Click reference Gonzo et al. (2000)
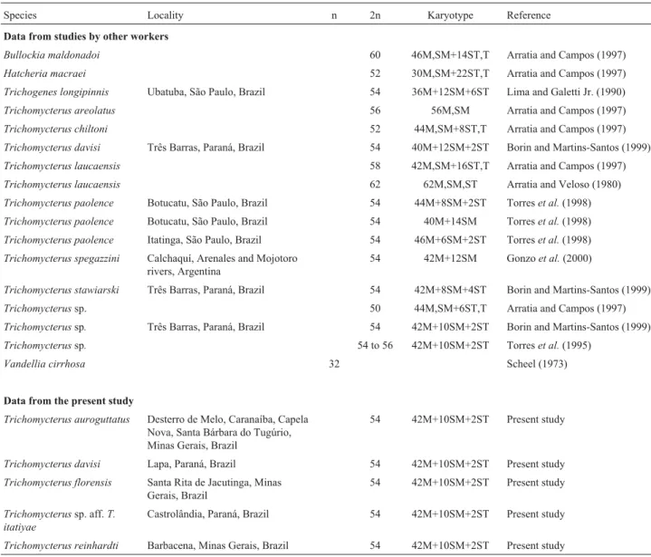This screenshot has height=557, width=651. click(549, 258)
